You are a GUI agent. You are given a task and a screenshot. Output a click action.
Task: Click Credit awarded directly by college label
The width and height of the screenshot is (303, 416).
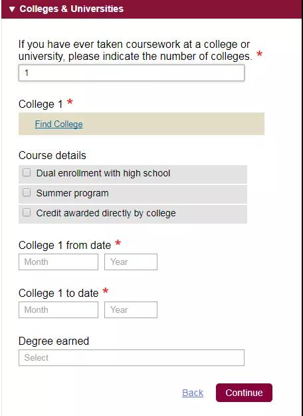coord(106,213)
